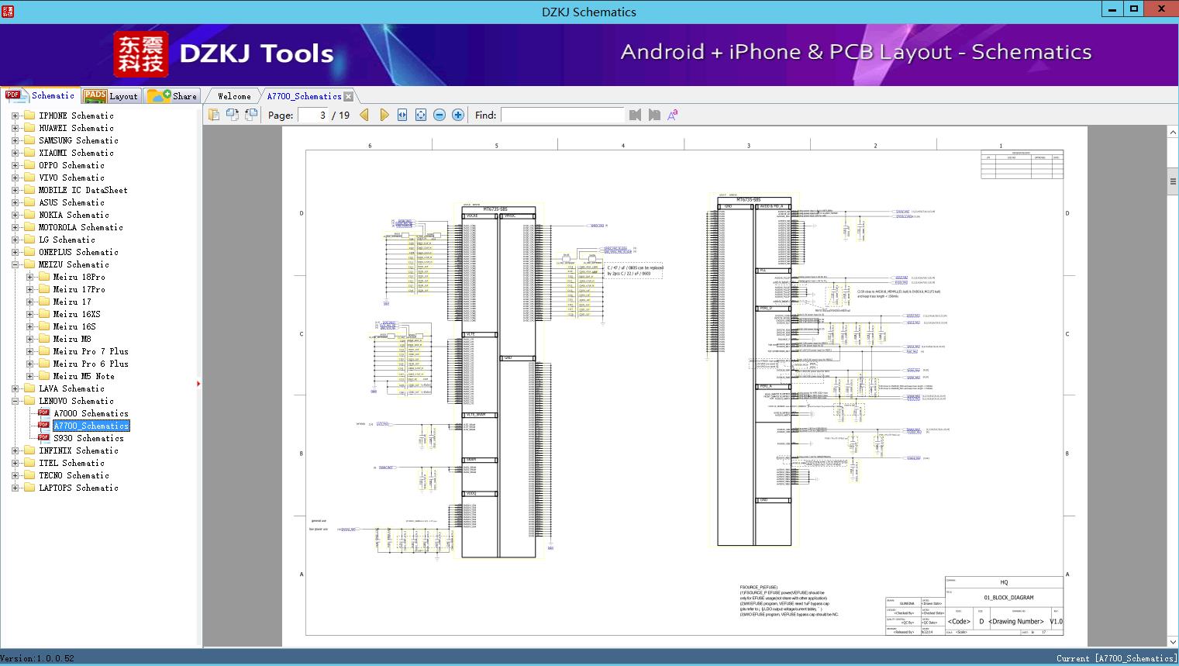This screenshot has width=1179, height=666.
Task: Open A7000 Schematics file
Action: click(x=91, y=413)
